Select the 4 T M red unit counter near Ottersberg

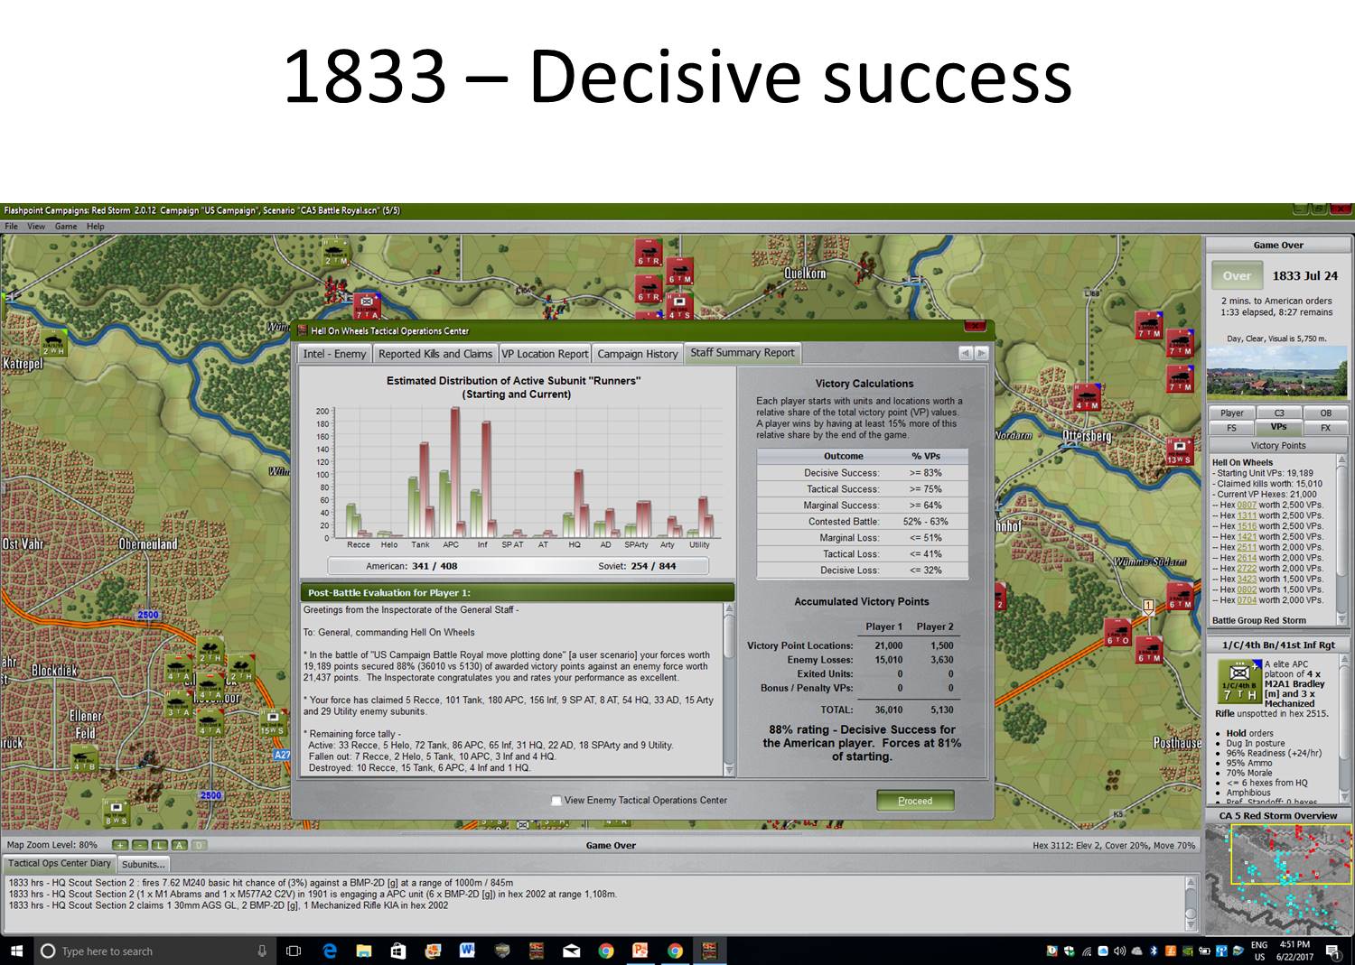[x=1087, y=396]
